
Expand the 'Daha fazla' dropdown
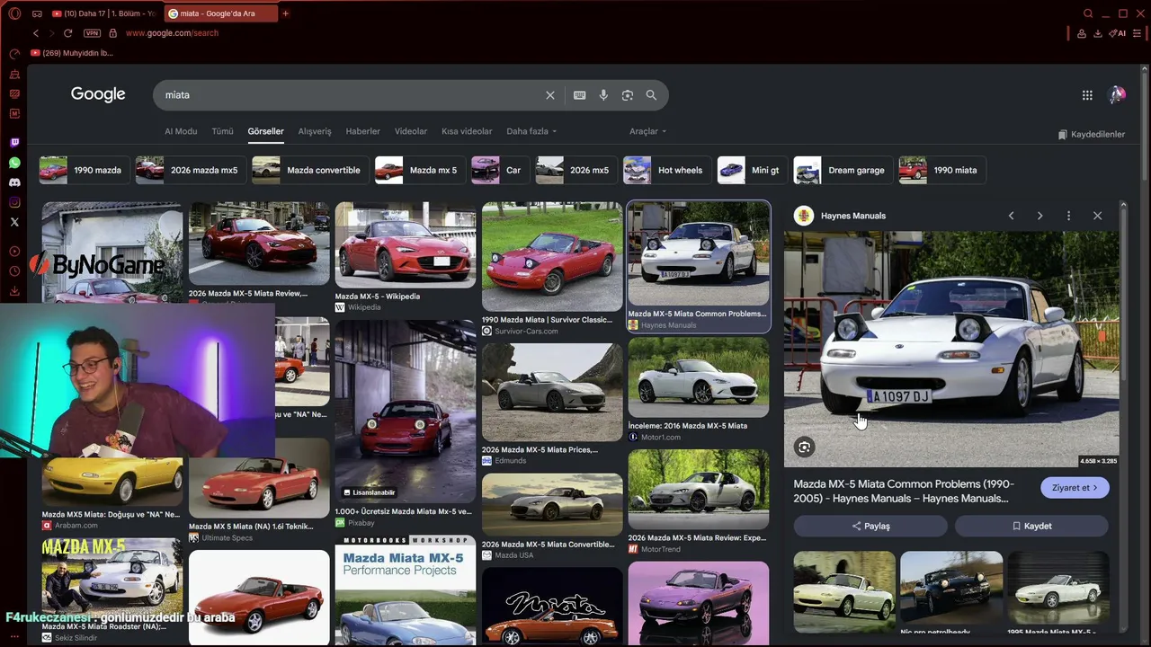[x=531, y=131]
